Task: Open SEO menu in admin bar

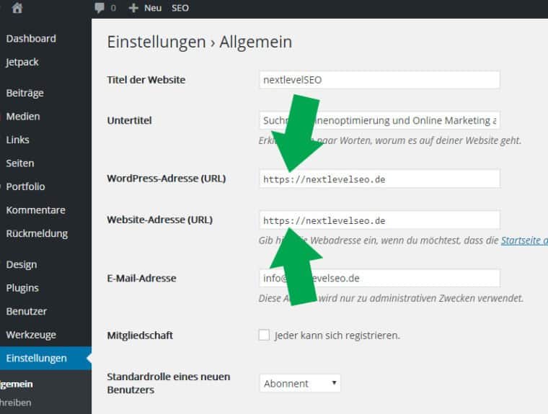Action: point(180,8)
